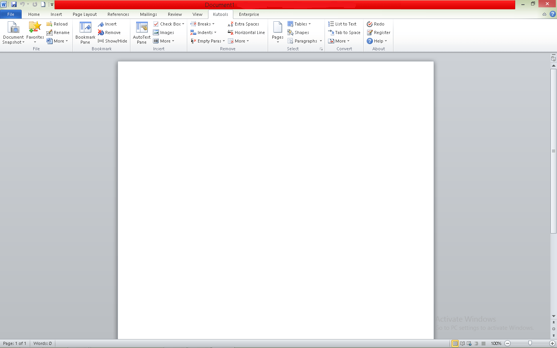Open the Bookmark Pane
Viewport: 557px width, 348px height.
tap(85, 32)
